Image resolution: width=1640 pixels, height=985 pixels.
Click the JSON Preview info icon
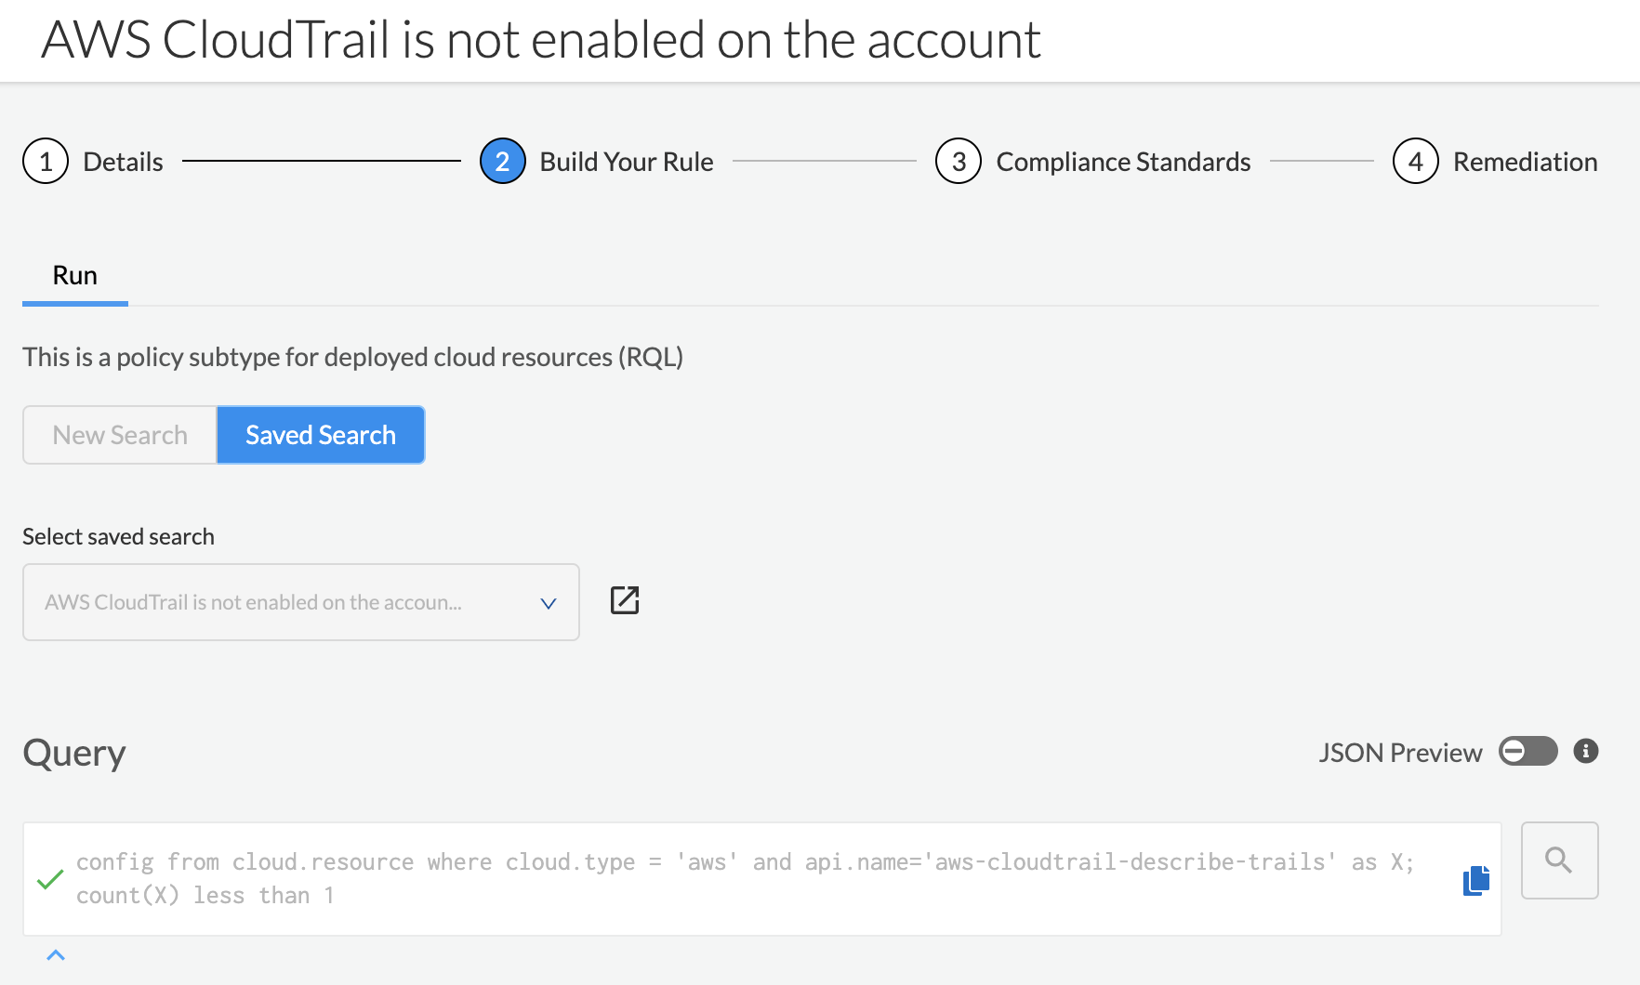(x=1586, y=751)
